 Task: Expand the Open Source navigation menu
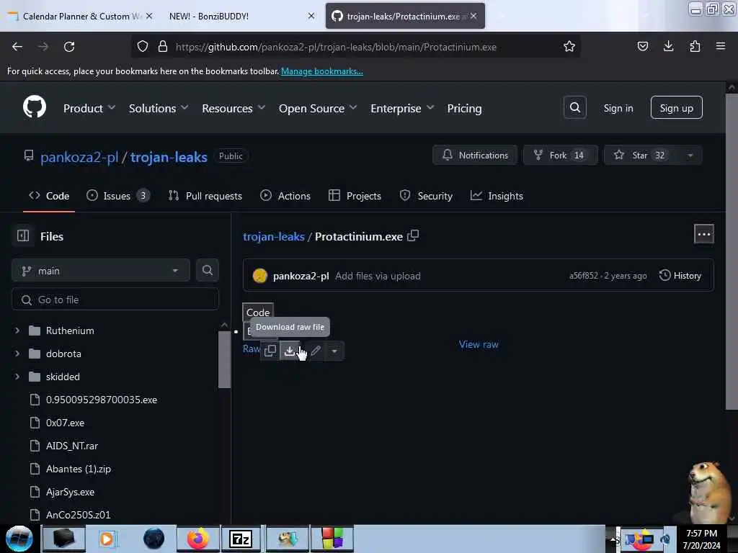click(318, 108)
